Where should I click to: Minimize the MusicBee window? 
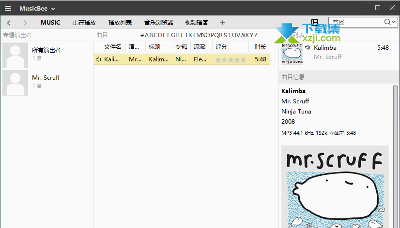point(363,8)
